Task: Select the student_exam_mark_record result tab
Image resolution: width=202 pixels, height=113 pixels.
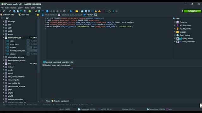Action: 58,62
